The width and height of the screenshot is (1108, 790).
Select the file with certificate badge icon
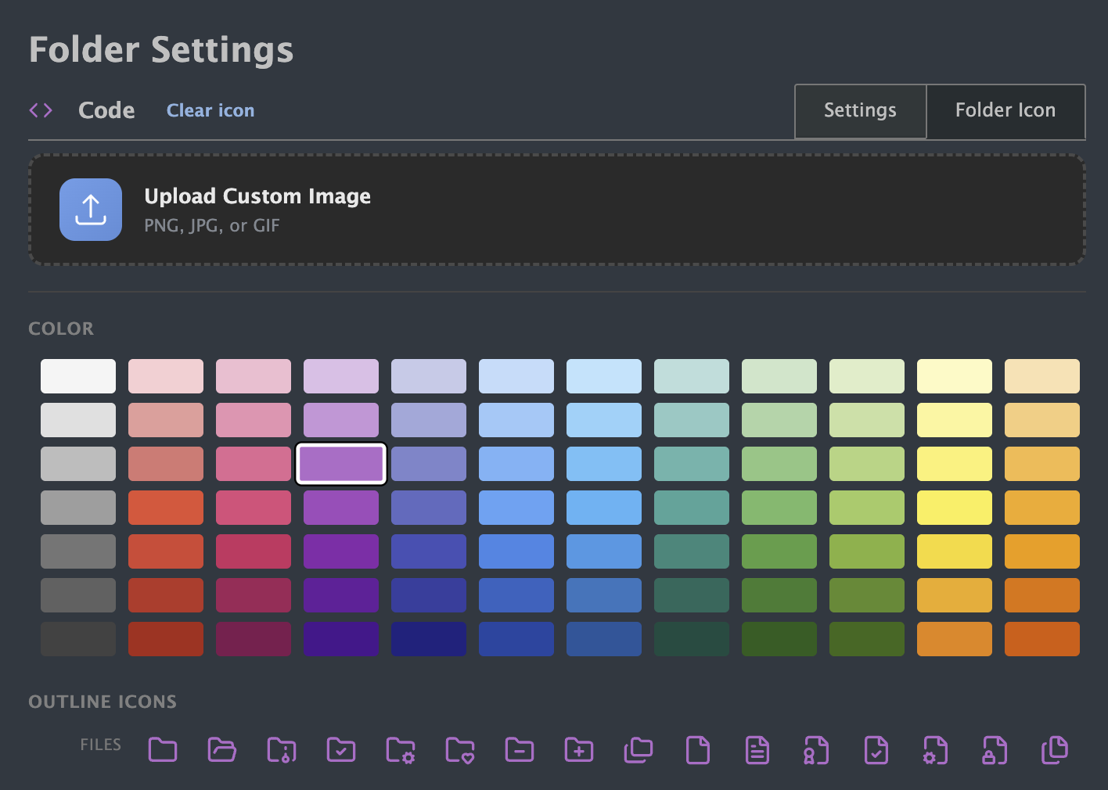point(817,750)
